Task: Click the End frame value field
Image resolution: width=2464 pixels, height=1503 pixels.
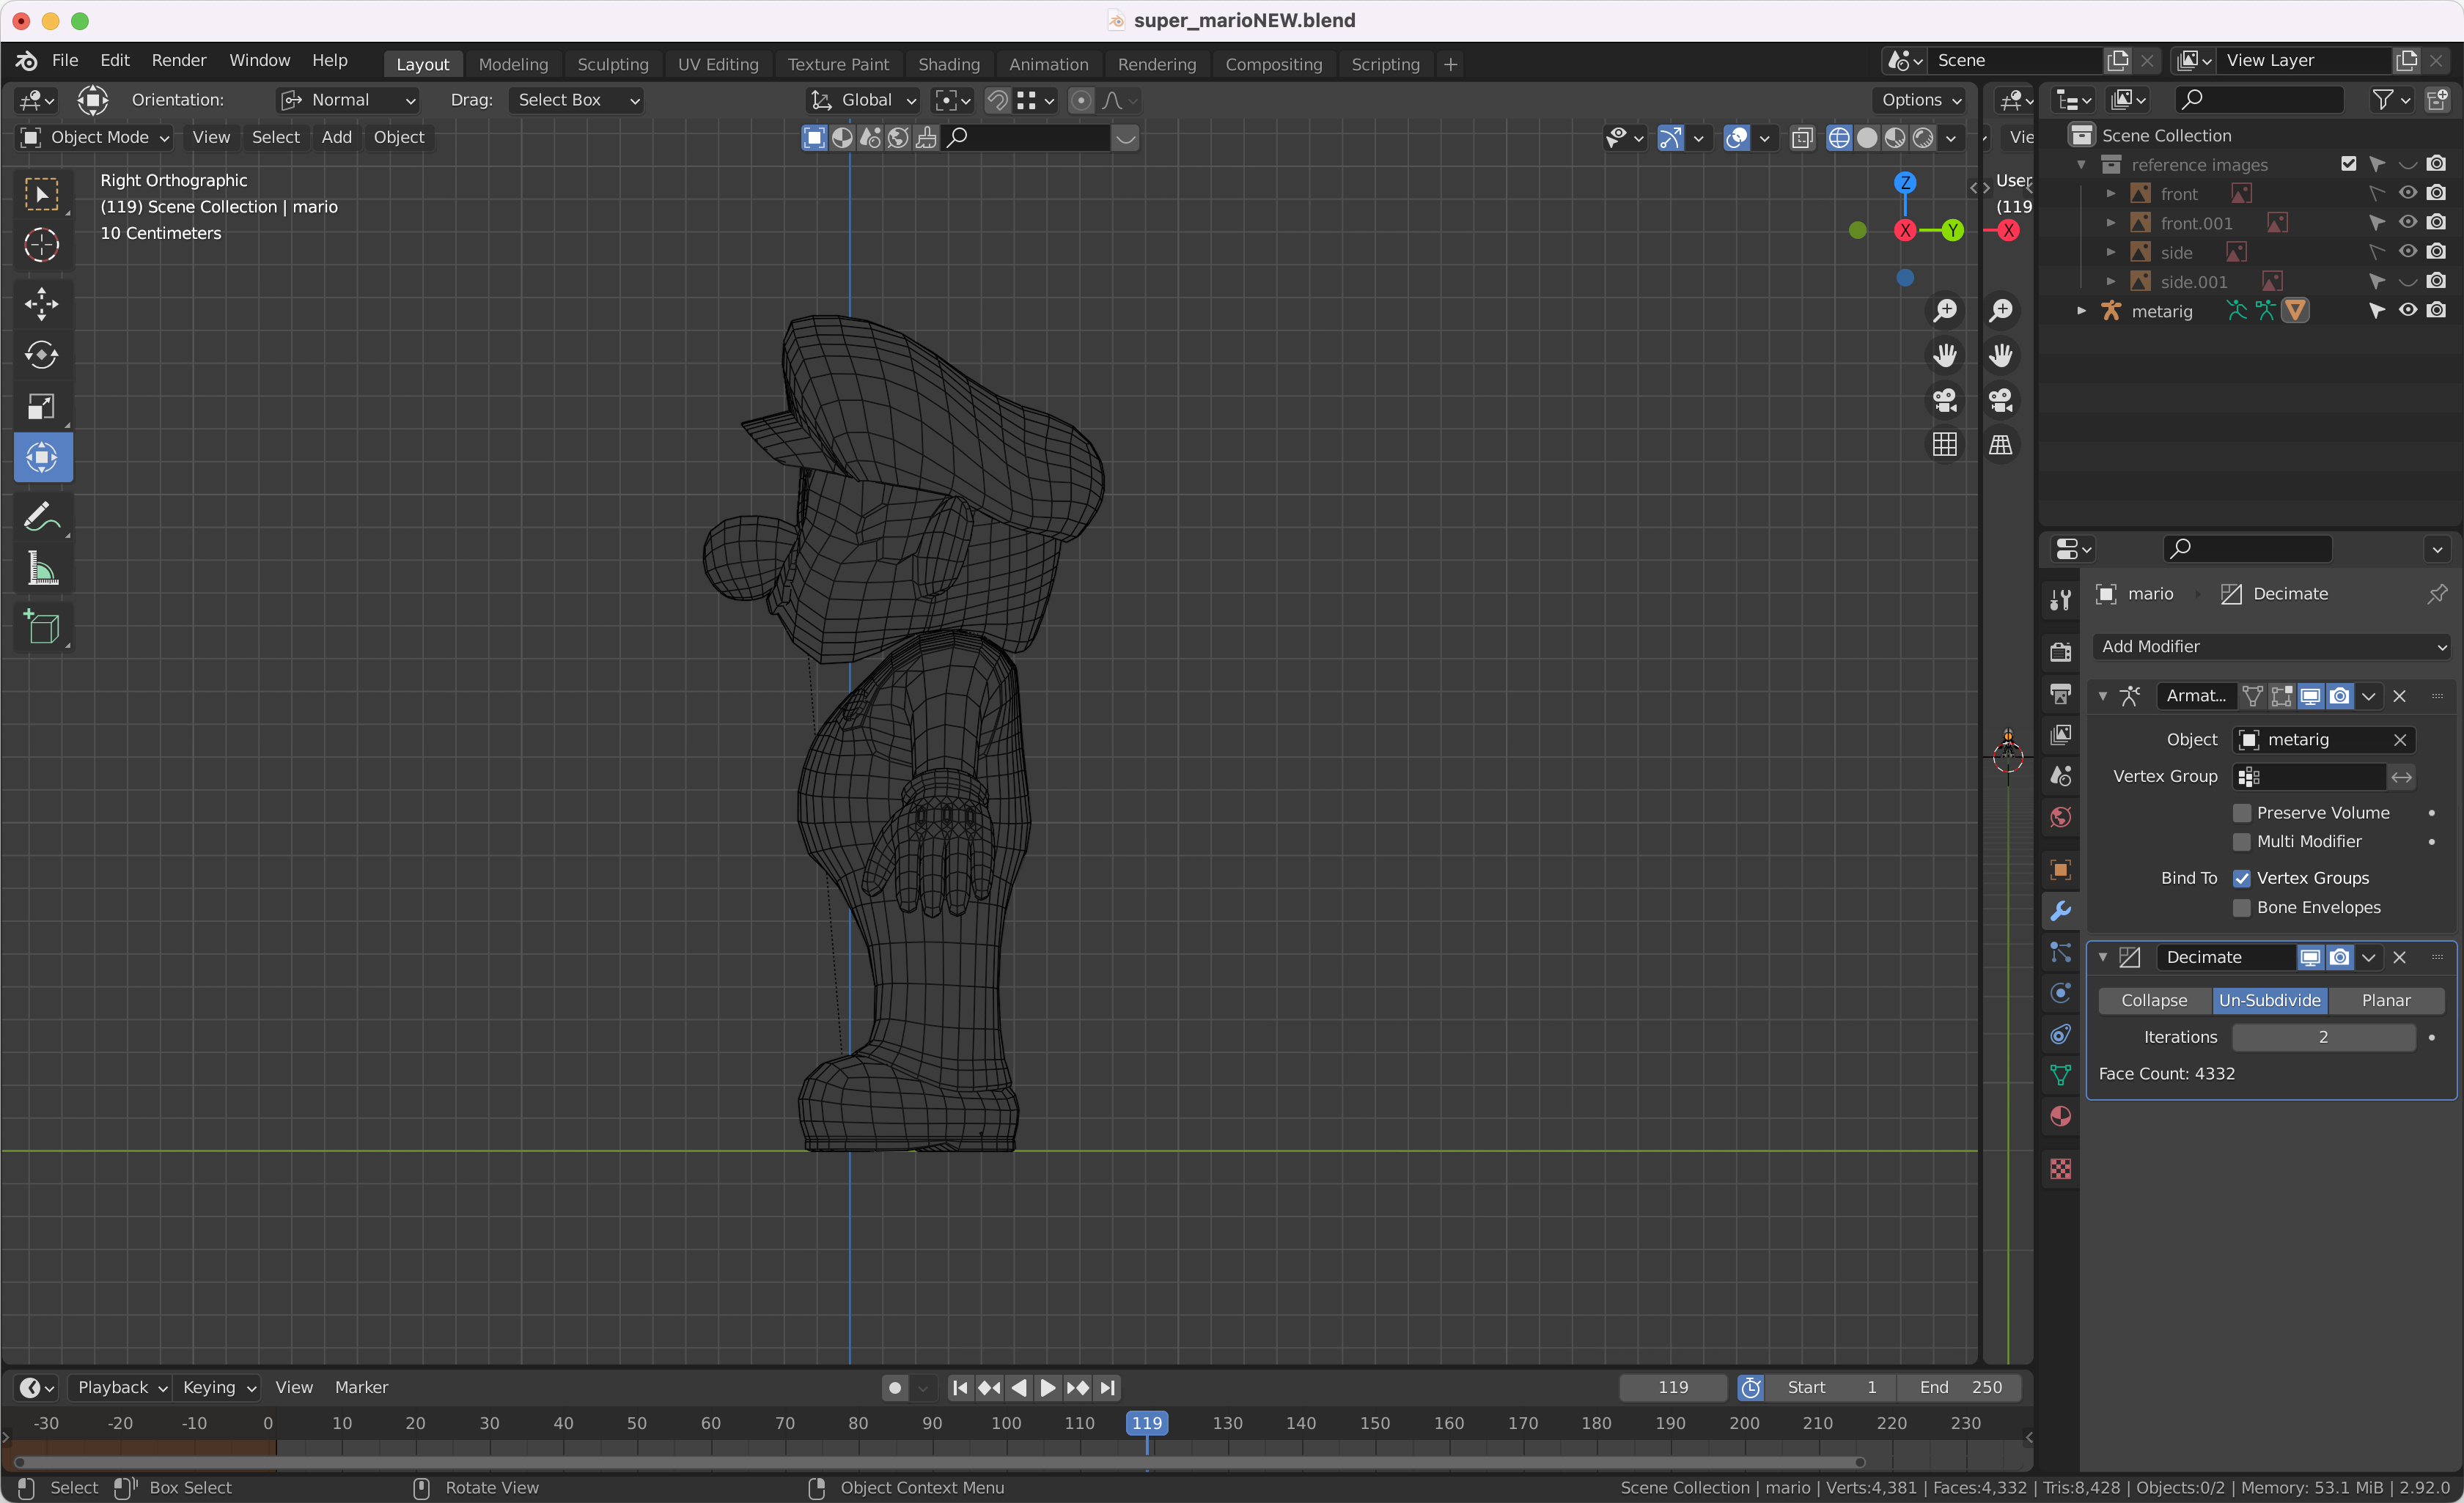Action: pyautogui.click(x=1961, y=1388)
